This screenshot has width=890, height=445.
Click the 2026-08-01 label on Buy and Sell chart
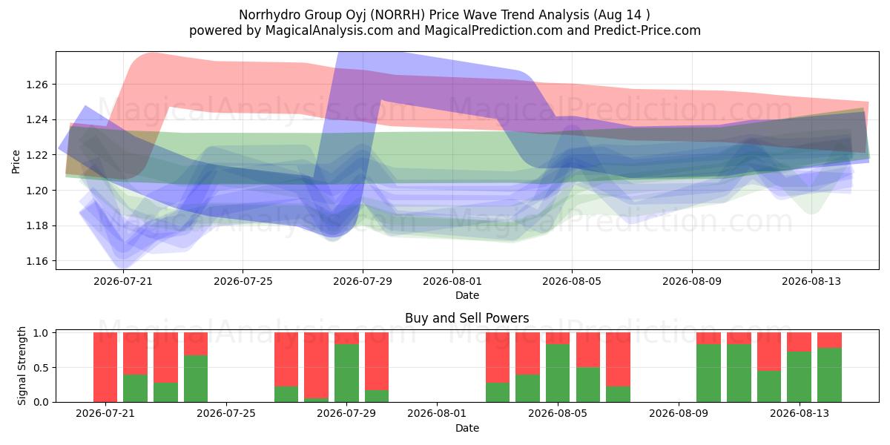tap(437, 414)
